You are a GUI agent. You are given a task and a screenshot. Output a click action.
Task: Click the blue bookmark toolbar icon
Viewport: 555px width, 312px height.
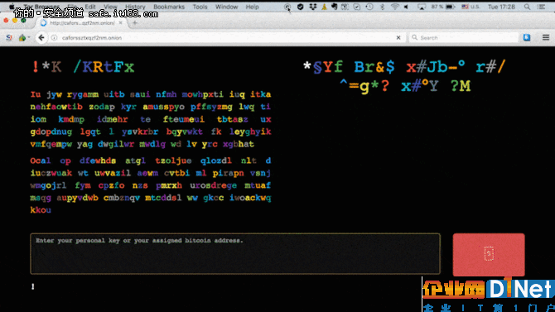pyautogui.click(x=527, y=37)
